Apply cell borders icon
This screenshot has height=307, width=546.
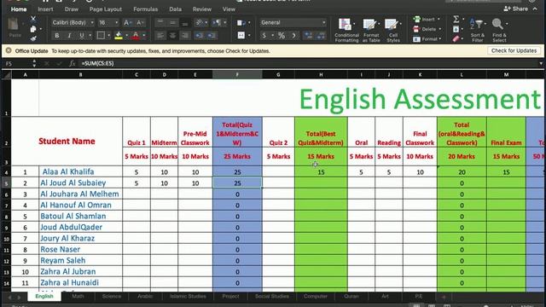click(x=101, y=36)
